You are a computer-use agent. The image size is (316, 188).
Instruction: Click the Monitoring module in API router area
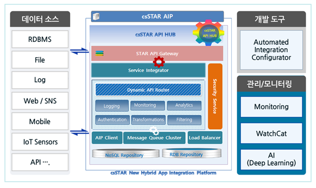pos(147,105)
